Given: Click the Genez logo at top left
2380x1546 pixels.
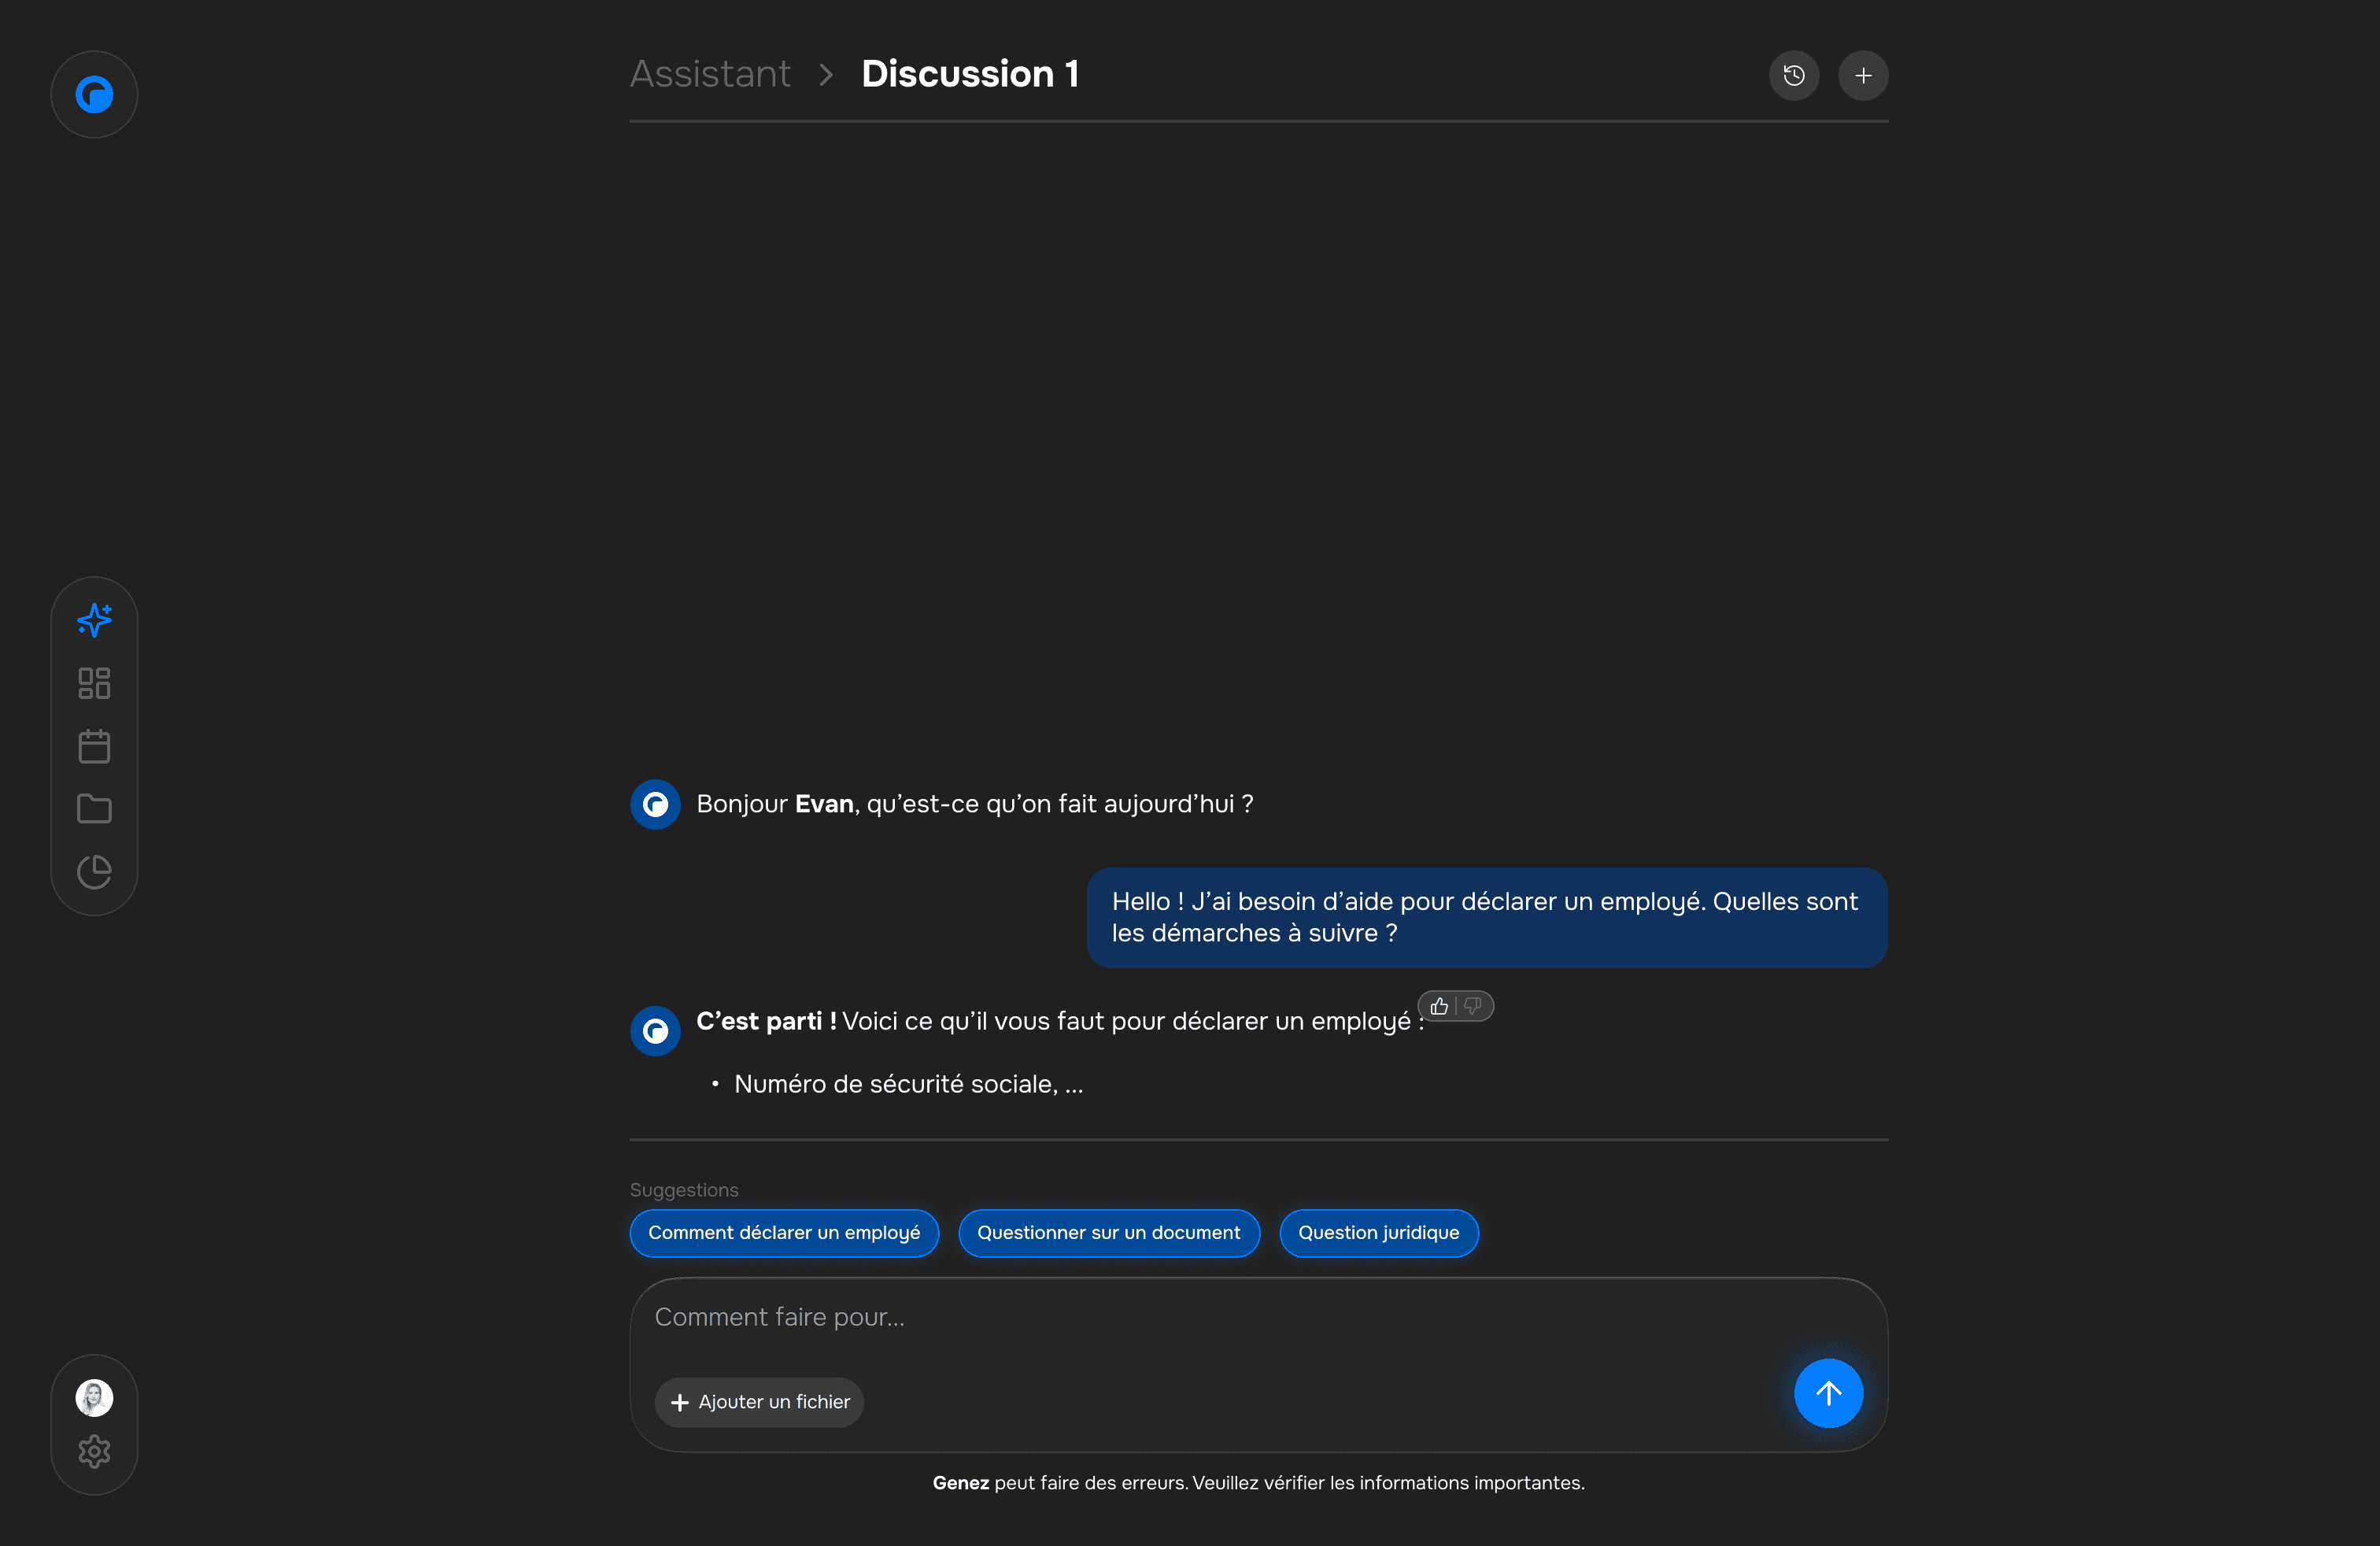Looking at the screenshot, I should [x=94, y=95].
